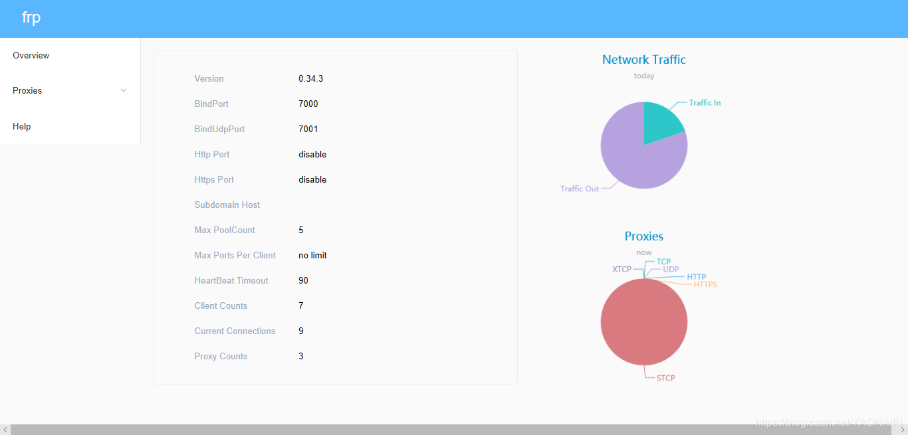Image resolution: width=908 pixels, height=435 pixels.
Task: Click the Proxies chevron arrow
Action: pos(124,91)
